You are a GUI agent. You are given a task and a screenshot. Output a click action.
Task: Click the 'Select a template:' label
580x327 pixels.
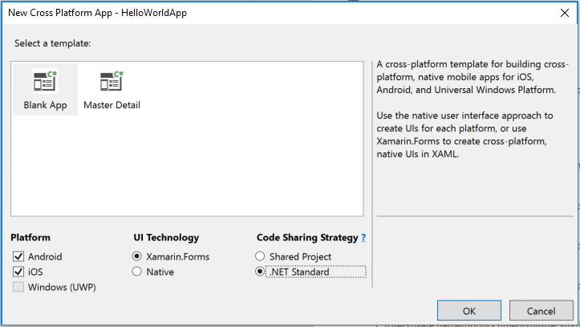[x=51, y=43]
